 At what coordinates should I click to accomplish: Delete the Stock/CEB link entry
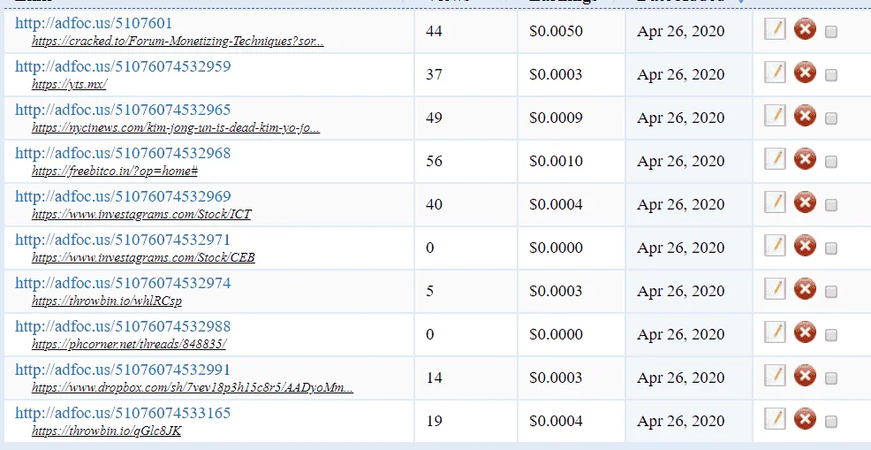[x=805, y=246]
